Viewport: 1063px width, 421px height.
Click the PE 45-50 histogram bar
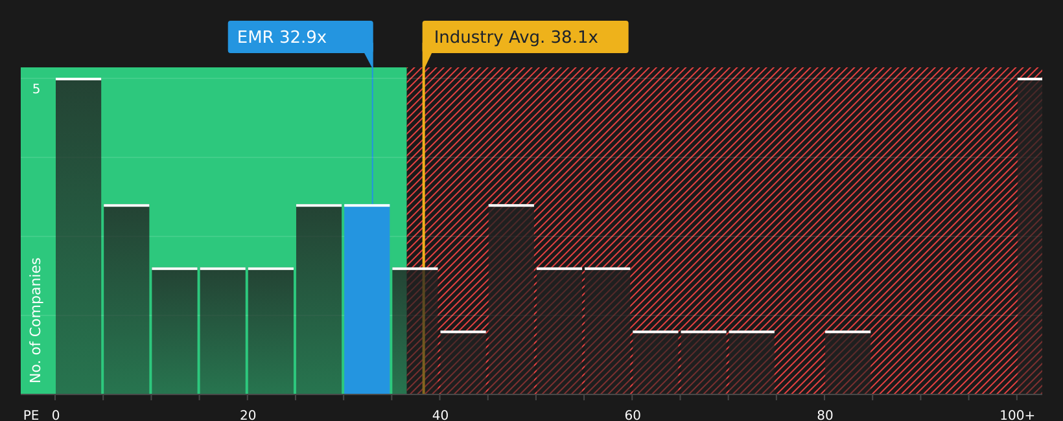pos(511,299)
